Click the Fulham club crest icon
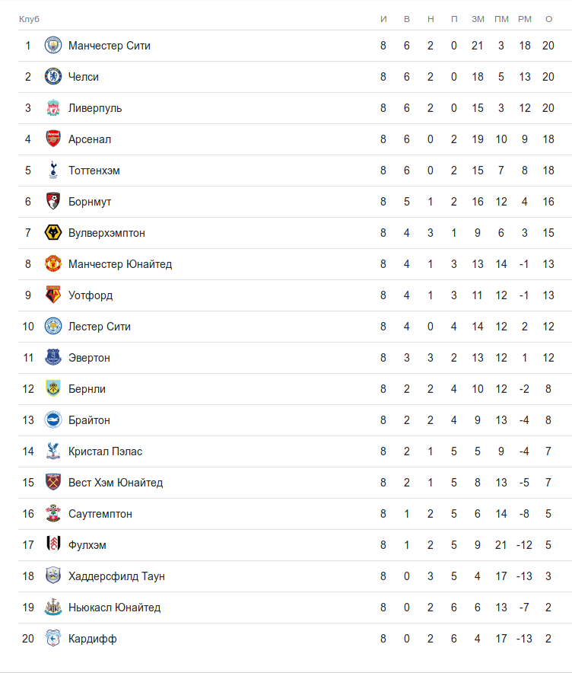Screen dimensions: 572x673 (x=52, y=545)
